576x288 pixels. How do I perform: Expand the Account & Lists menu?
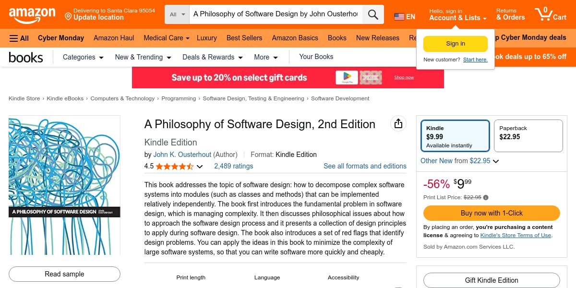click(458, 14)
